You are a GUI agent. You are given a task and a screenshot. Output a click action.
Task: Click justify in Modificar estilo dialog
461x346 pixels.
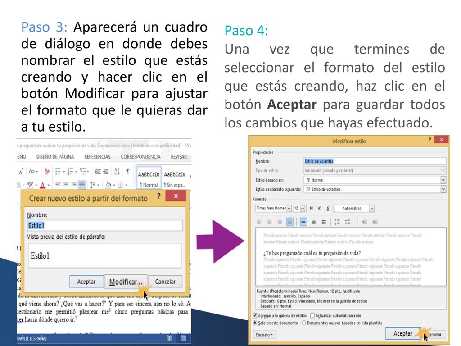(x=289, y=222)
